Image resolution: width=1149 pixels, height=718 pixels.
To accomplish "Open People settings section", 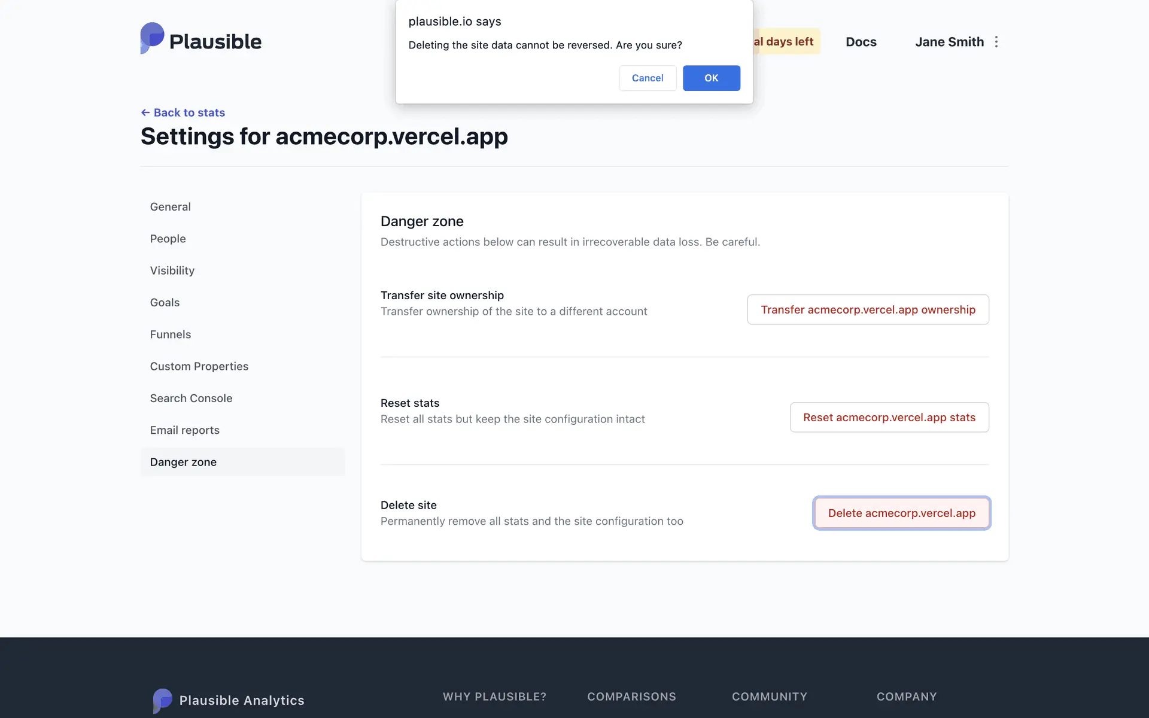I will pos(168,239).
